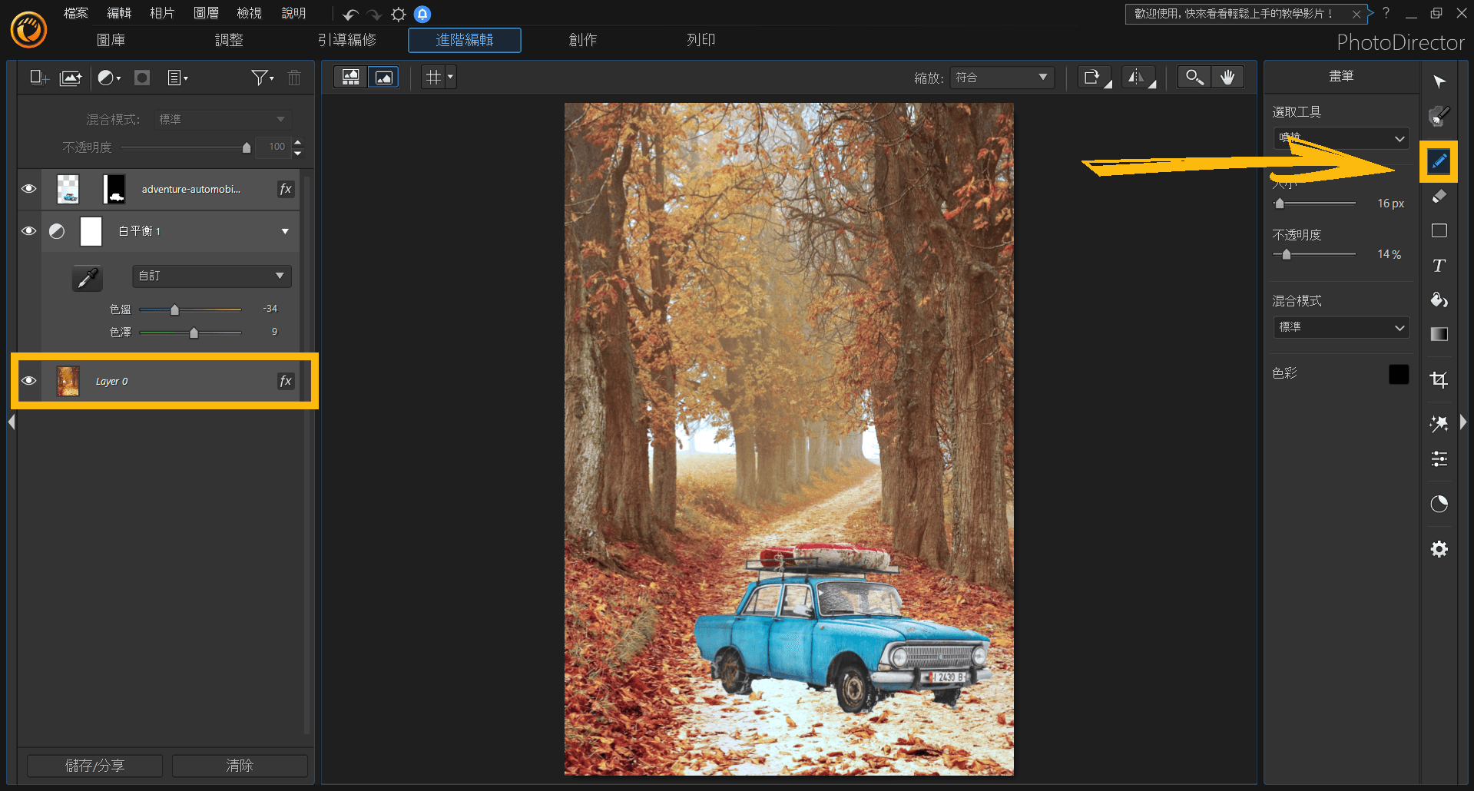Collapse the left panel arrow
Screen dimensions: 1474x791
(x=12, y=422)
